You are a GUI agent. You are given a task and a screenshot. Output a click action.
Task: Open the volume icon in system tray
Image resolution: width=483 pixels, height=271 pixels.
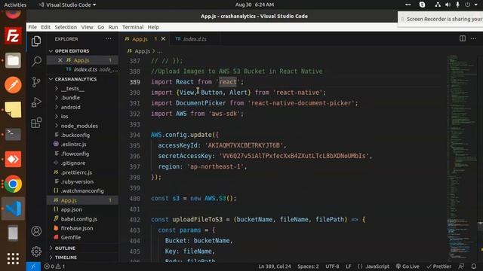point(448,5)
